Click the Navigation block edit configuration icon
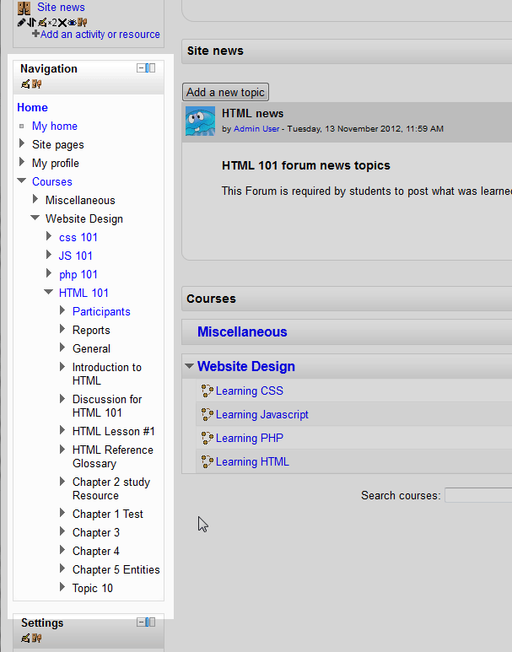Screen dimensions: 512x652 pos(25,84)
